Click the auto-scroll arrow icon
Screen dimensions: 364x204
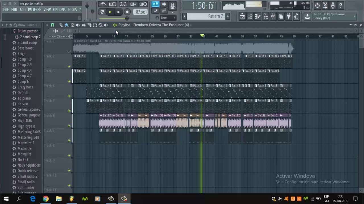(164, 4)
